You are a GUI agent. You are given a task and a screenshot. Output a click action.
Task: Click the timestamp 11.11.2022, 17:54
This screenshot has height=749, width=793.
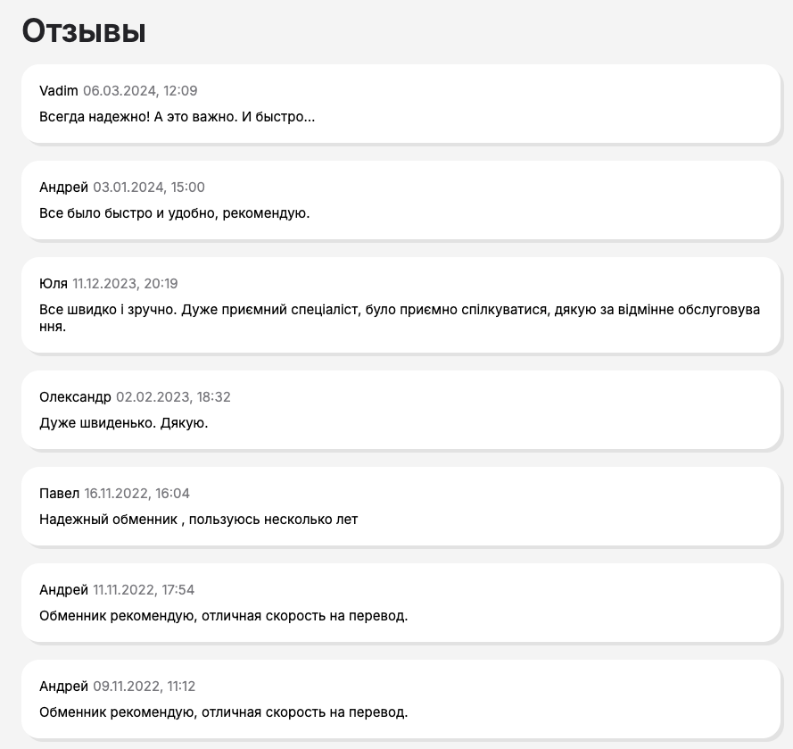coord(144,590)
